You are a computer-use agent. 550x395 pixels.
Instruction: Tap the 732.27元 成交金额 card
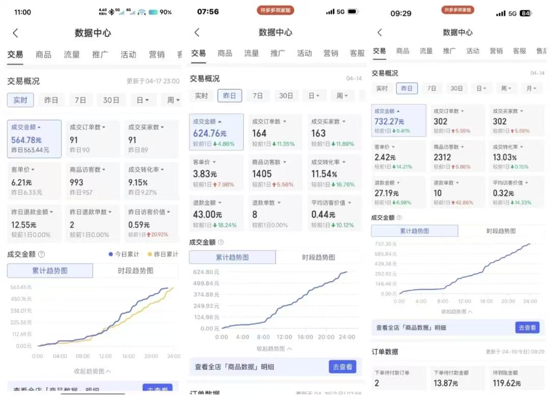coord(399,120)
